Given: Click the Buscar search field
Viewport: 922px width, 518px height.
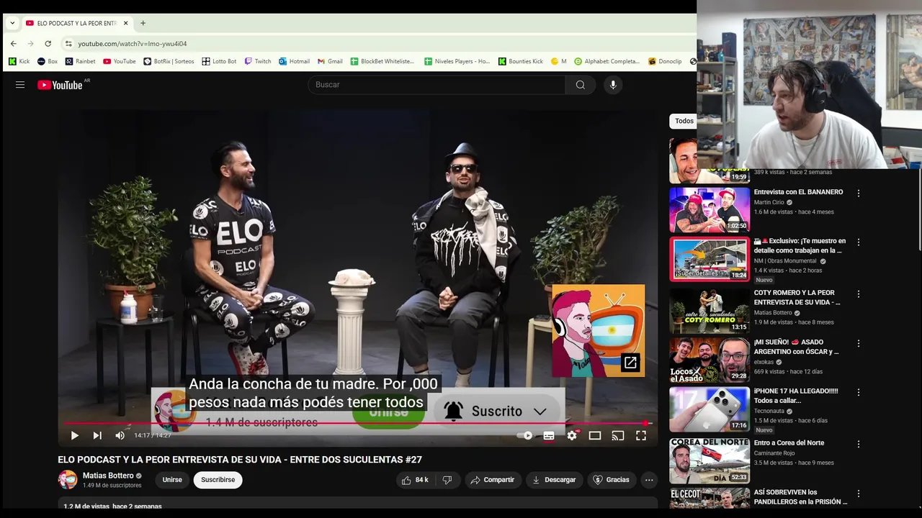Looking at the screenshot, I should (437, 85).
